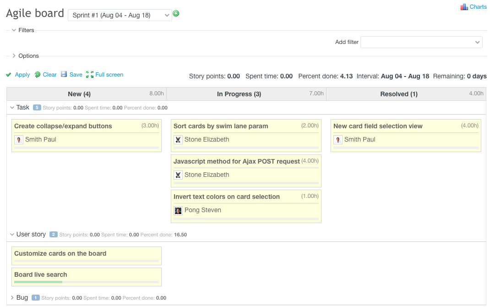This screenshot has width=490, height=307.
Task: Click the Clear reload icon
Action: pyautogui.click(x=38, y=75)
